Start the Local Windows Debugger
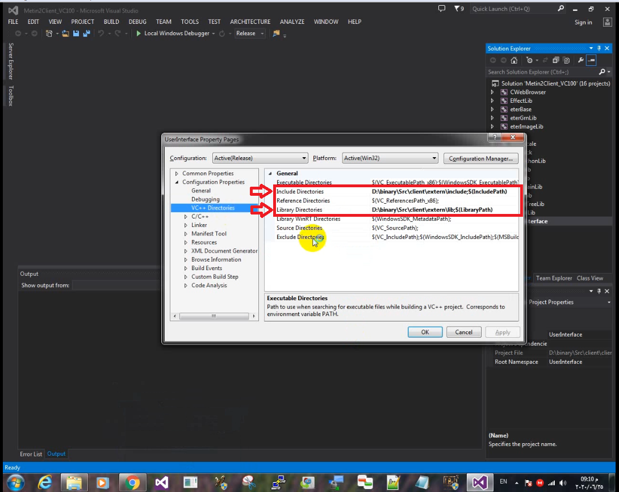 tap(173, 33)
